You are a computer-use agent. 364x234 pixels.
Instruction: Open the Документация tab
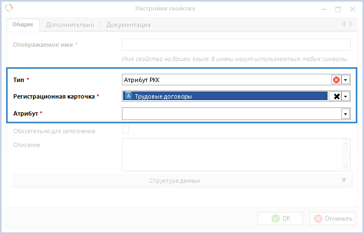click(x=128, y=25)
